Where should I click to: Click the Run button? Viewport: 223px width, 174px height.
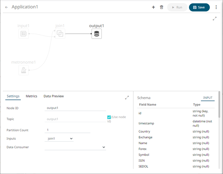point(177,7)
